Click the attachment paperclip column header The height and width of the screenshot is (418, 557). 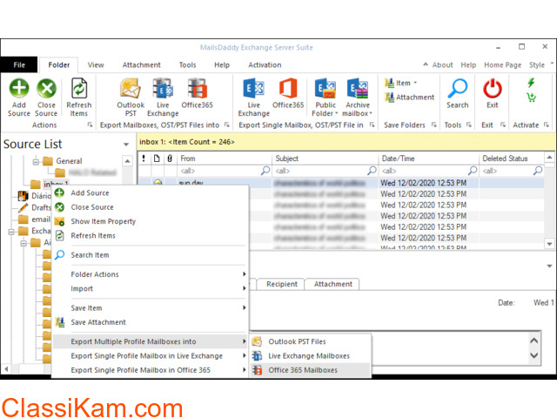pos(170,158)
